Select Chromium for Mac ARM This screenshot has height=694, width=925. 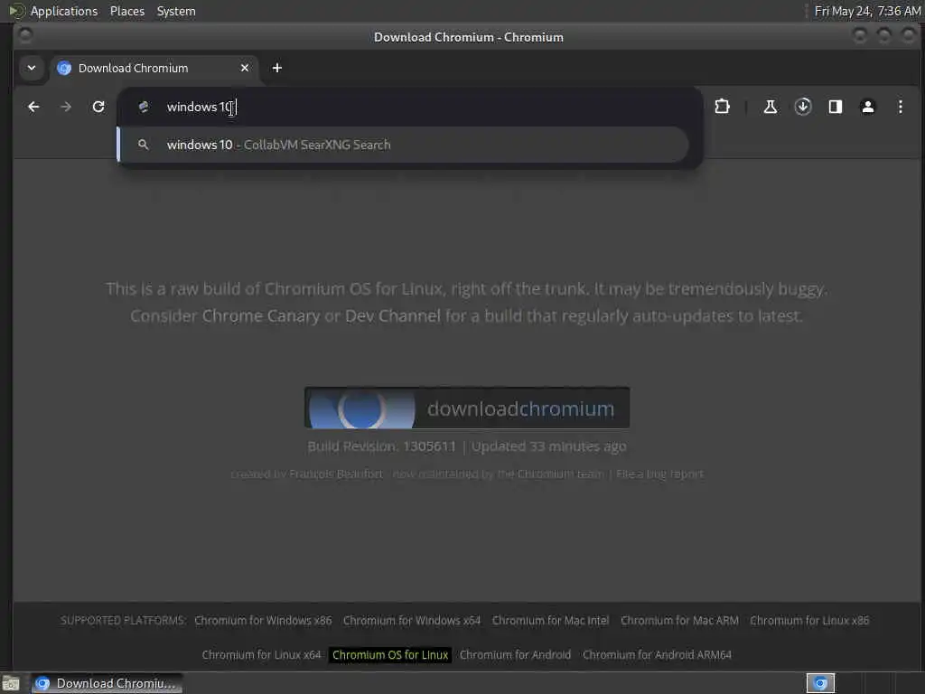click(679, 621)
